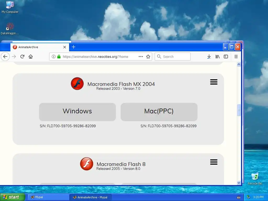
Task: Click the green secure connection padlock
Action: coord(59,57)
